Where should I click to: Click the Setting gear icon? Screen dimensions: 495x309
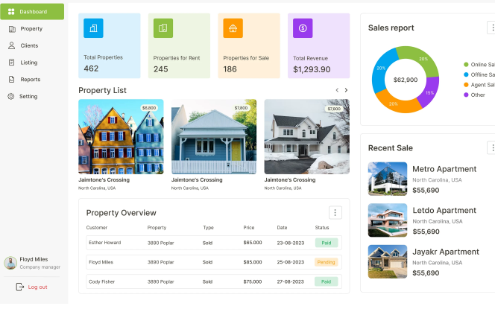(11, 97)
